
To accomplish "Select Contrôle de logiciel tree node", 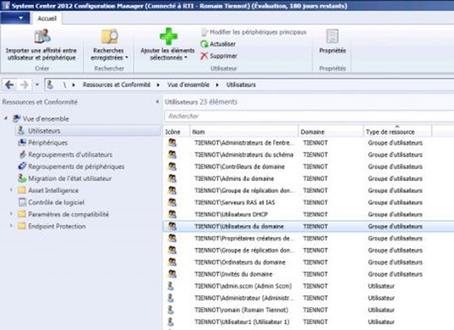I will tap(56, 202).
